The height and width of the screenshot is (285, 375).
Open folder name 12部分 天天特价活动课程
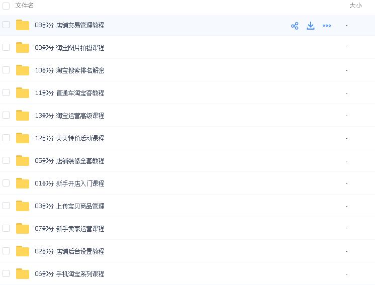[69, 138]
